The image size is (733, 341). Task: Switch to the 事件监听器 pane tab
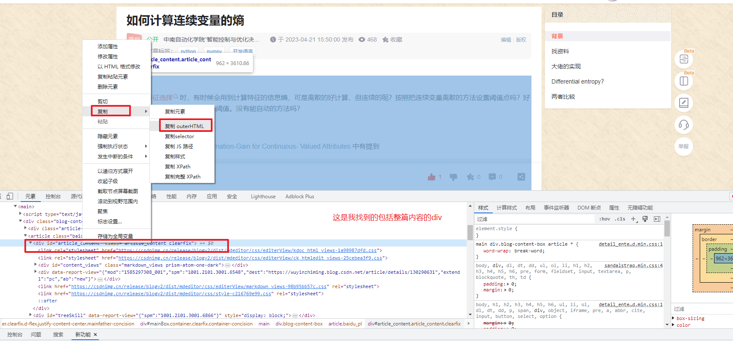(x=556, y=207)
